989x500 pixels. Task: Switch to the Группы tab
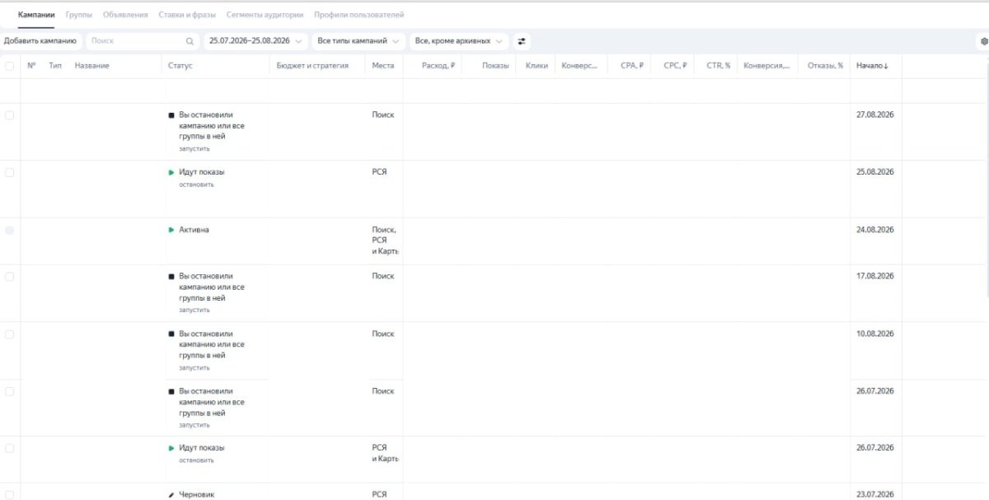(x=79, y=15)
